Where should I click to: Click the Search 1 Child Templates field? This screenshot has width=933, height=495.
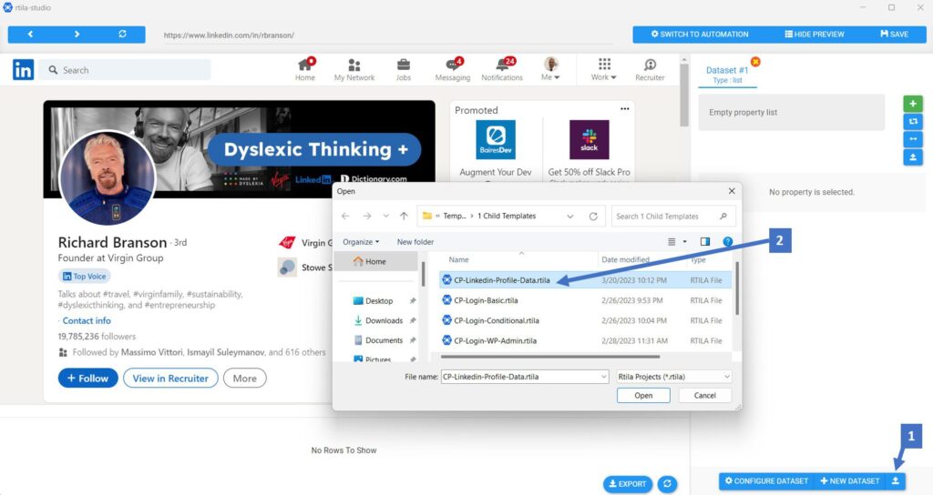coord(673,217)
